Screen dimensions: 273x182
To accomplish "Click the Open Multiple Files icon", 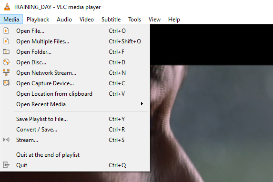I will (6, 41).
